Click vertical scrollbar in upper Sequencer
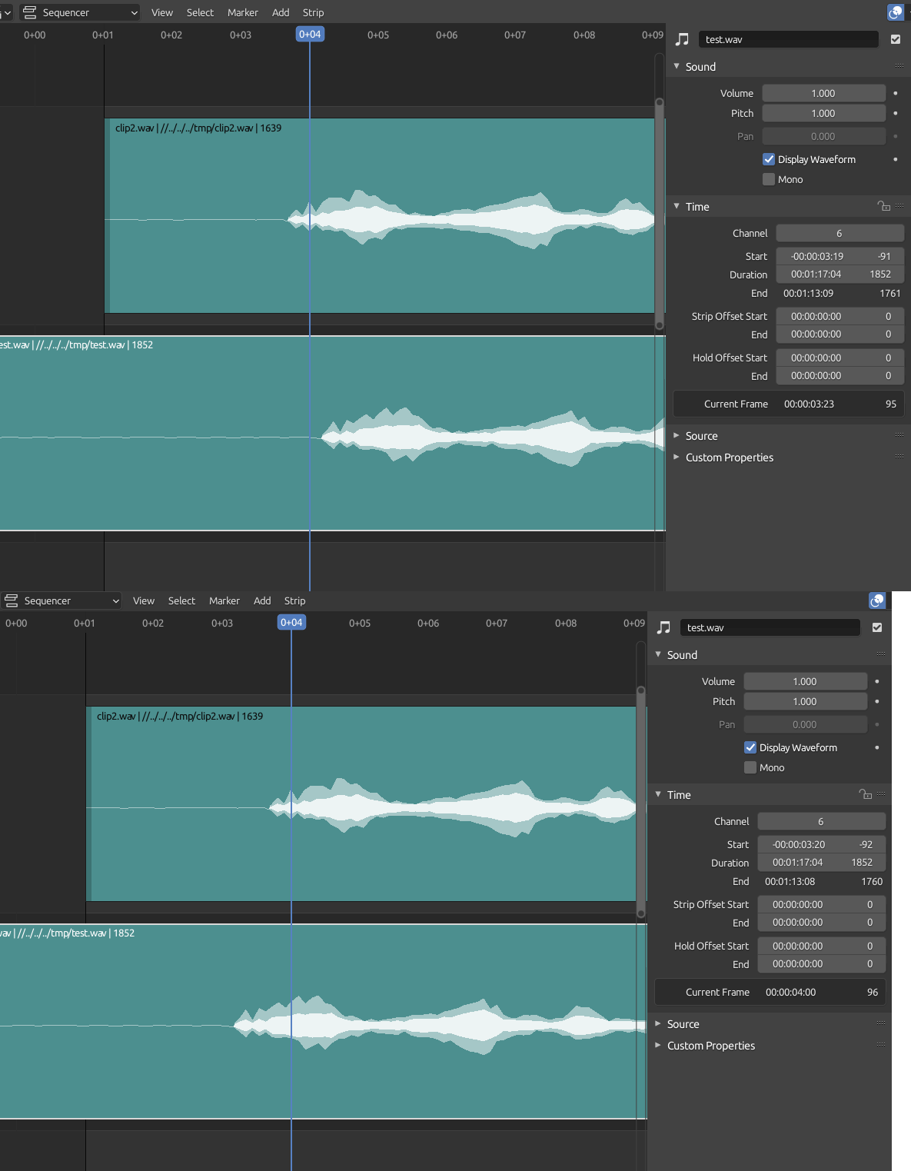The width and height of the screenshot is (911, 1171). click(x=660, y=215)
